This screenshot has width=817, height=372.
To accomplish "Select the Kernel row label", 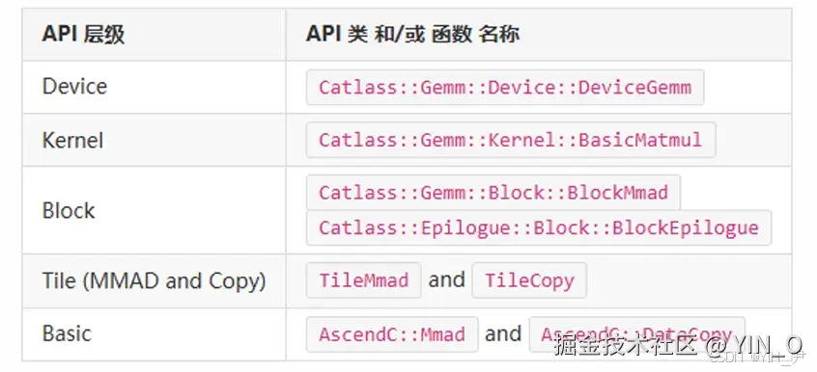I will (72, 141).
